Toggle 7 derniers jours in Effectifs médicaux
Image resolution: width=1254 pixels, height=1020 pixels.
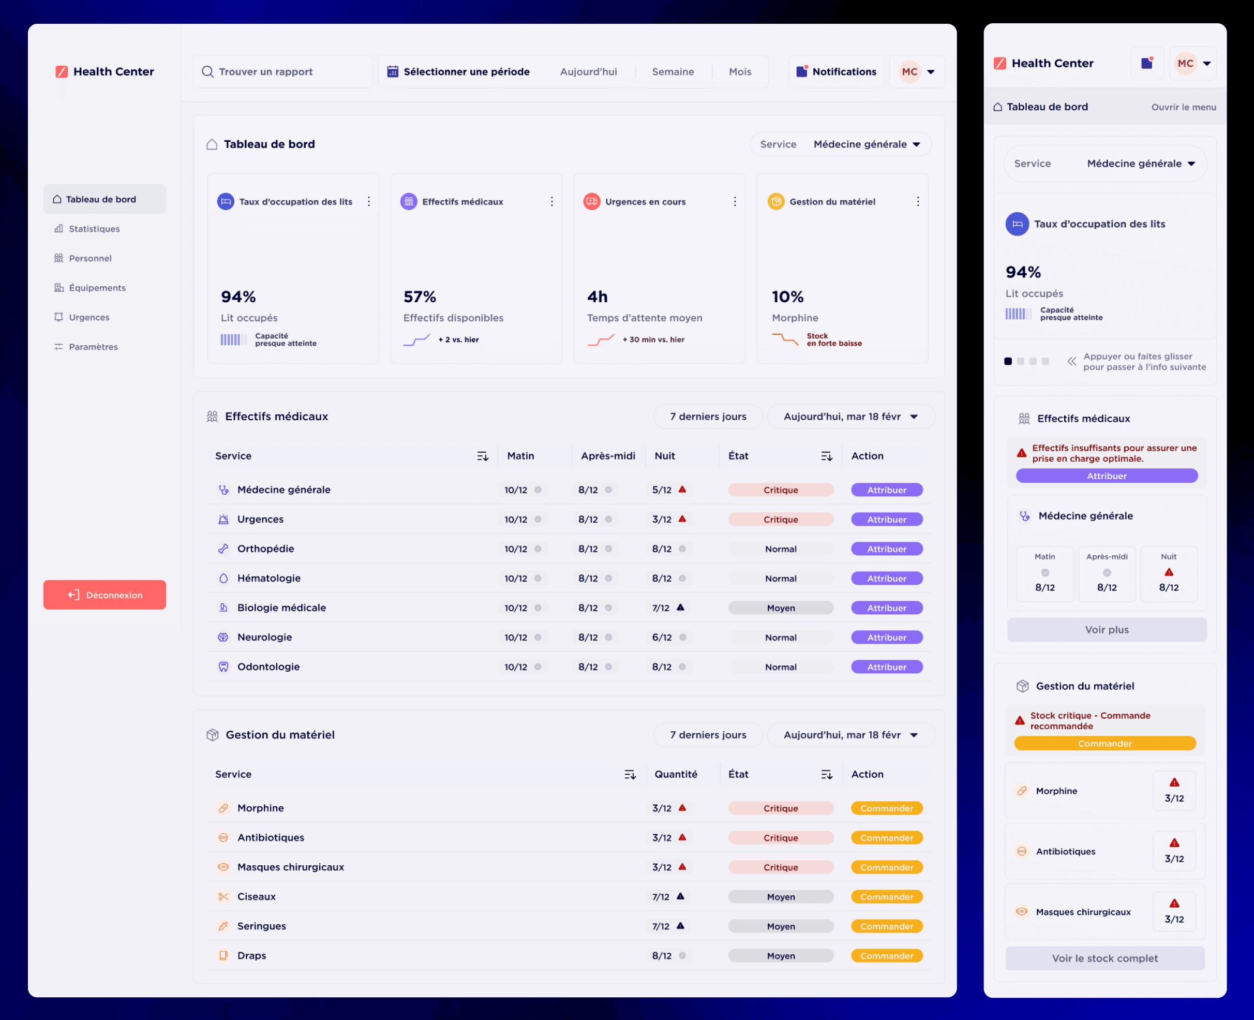(708, 417)
